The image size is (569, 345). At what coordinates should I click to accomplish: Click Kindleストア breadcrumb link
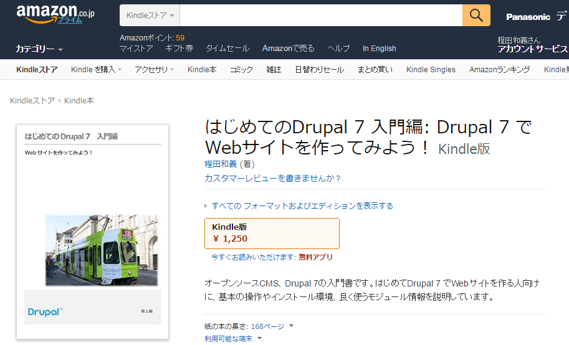32,100
